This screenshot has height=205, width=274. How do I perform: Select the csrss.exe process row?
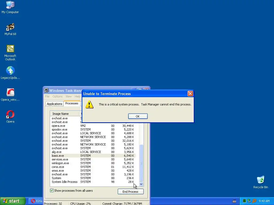point(93,167)
